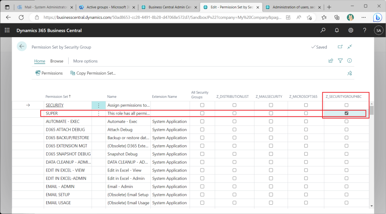Pin the action bar with the pin icon
This screenshot has height=214, width=386.
coord(349,73)
